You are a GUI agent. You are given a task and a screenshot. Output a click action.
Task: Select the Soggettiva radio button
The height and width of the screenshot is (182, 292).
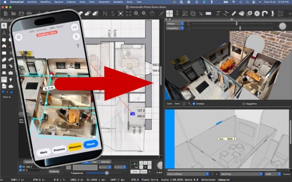(243, 104)
